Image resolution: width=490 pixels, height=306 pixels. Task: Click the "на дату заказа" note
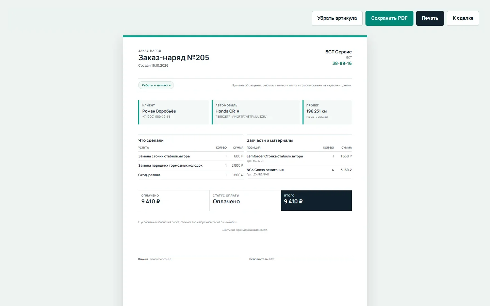(317, 117)
